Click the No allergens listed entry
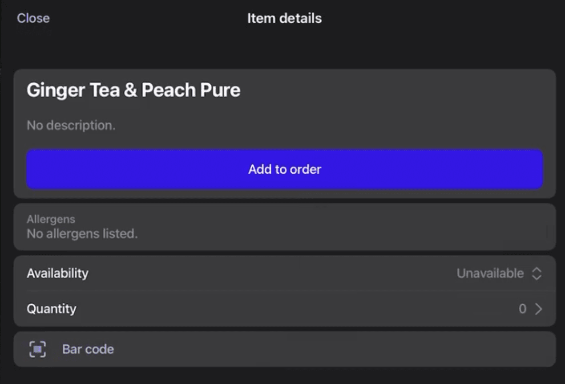 82,233
